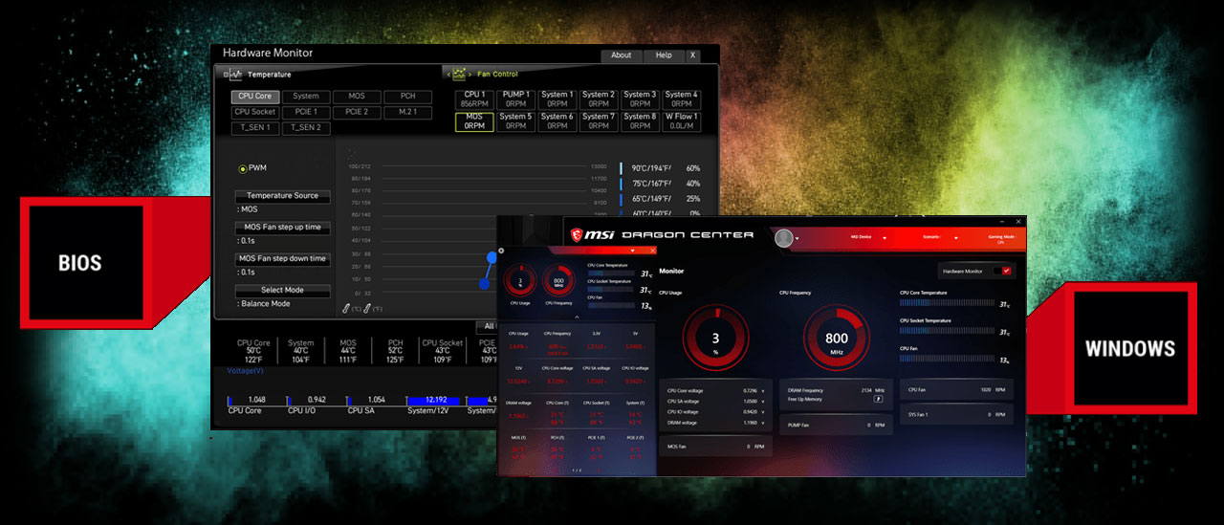Open the About tab in Hardware Monitor
The width and height of the screenshot is (1224, 525).
click(x=622, y=55)
